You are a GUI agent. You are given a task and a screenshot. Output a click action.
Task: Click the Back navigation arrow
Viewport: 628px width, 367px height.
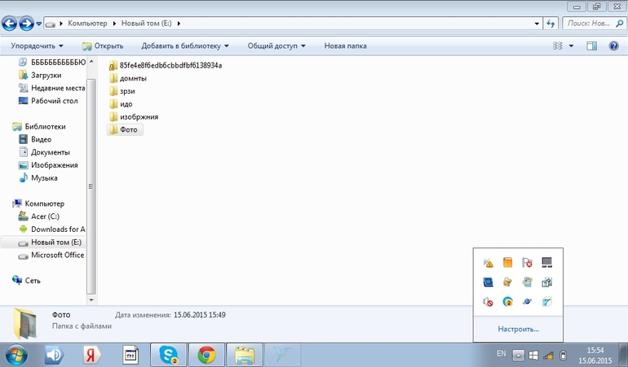(x=11, y=24)
